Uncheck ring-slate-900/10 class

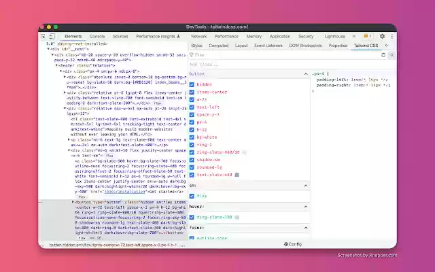[x=192, y=152]
